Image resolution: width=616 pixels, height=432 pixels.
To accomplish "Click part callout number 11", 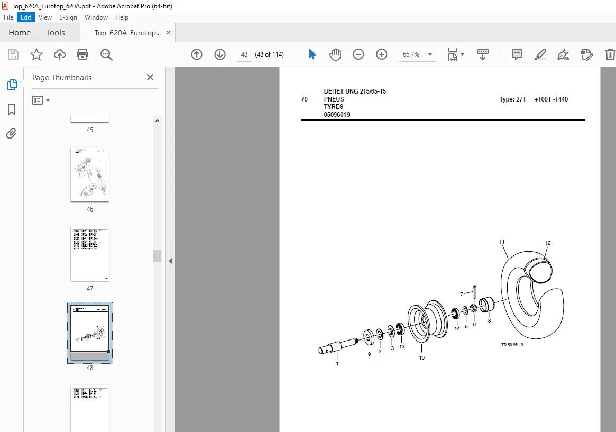I will [x=502, y=242].
